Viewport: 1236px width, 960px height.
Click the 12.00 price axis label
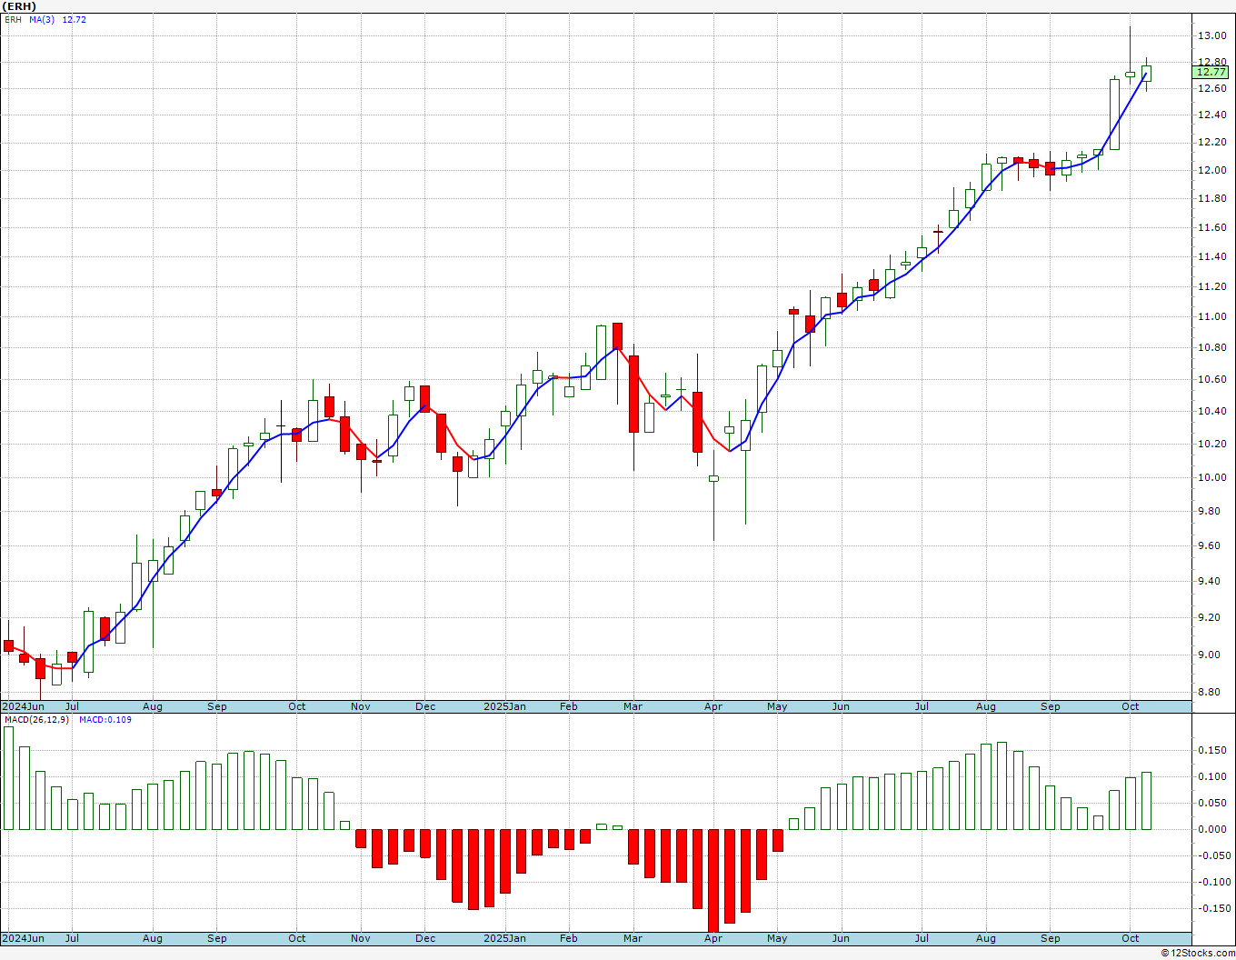point(1211,170)
